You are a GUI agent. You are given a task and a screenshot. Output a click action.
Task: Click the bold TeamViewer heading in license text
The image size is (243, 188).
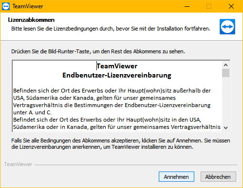click(x=117, y=66)
